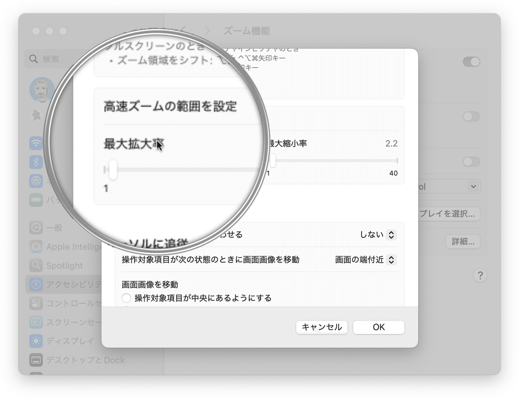Open Bluetooth settings via sidebar icon
The height and width of the screenshot is (399, 519).
click(36, 162)
